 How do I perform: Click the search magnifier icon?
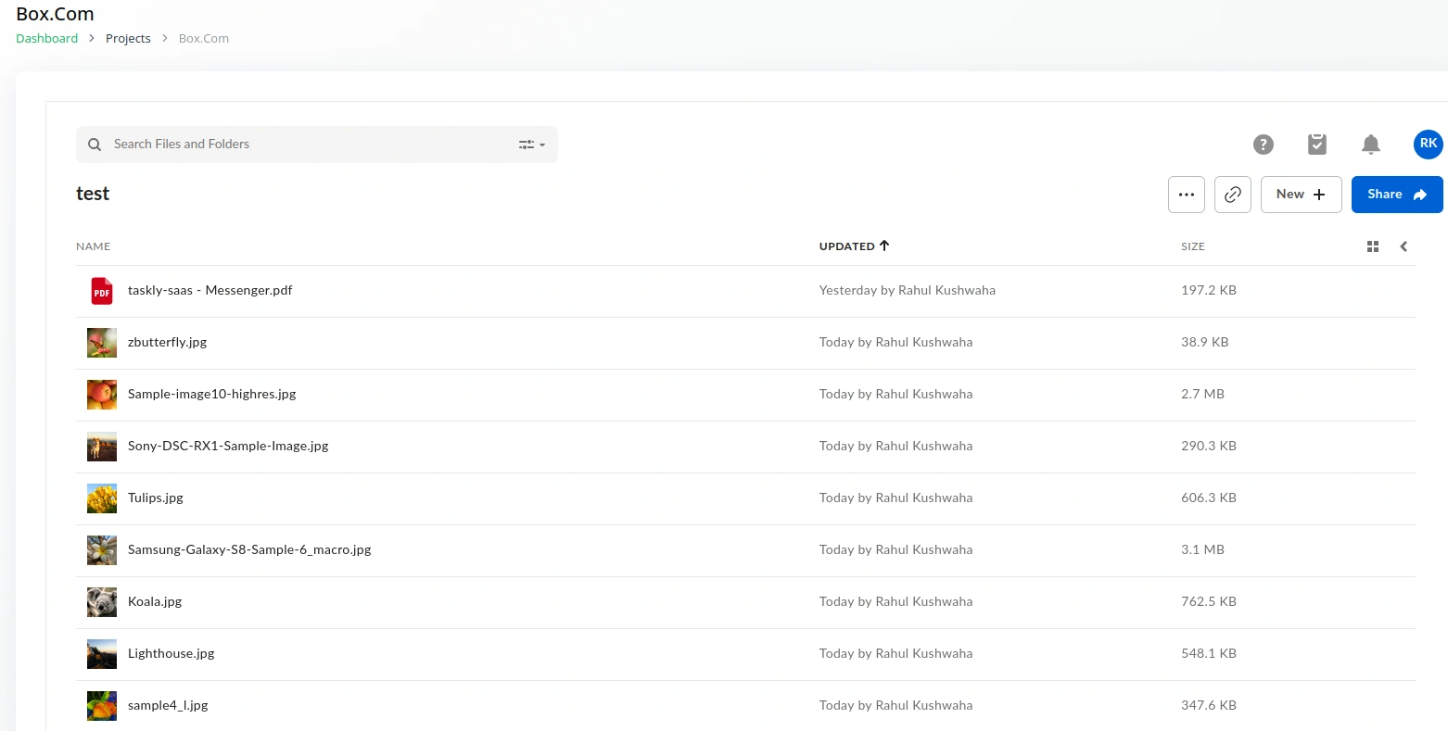(x=95, y=145)
